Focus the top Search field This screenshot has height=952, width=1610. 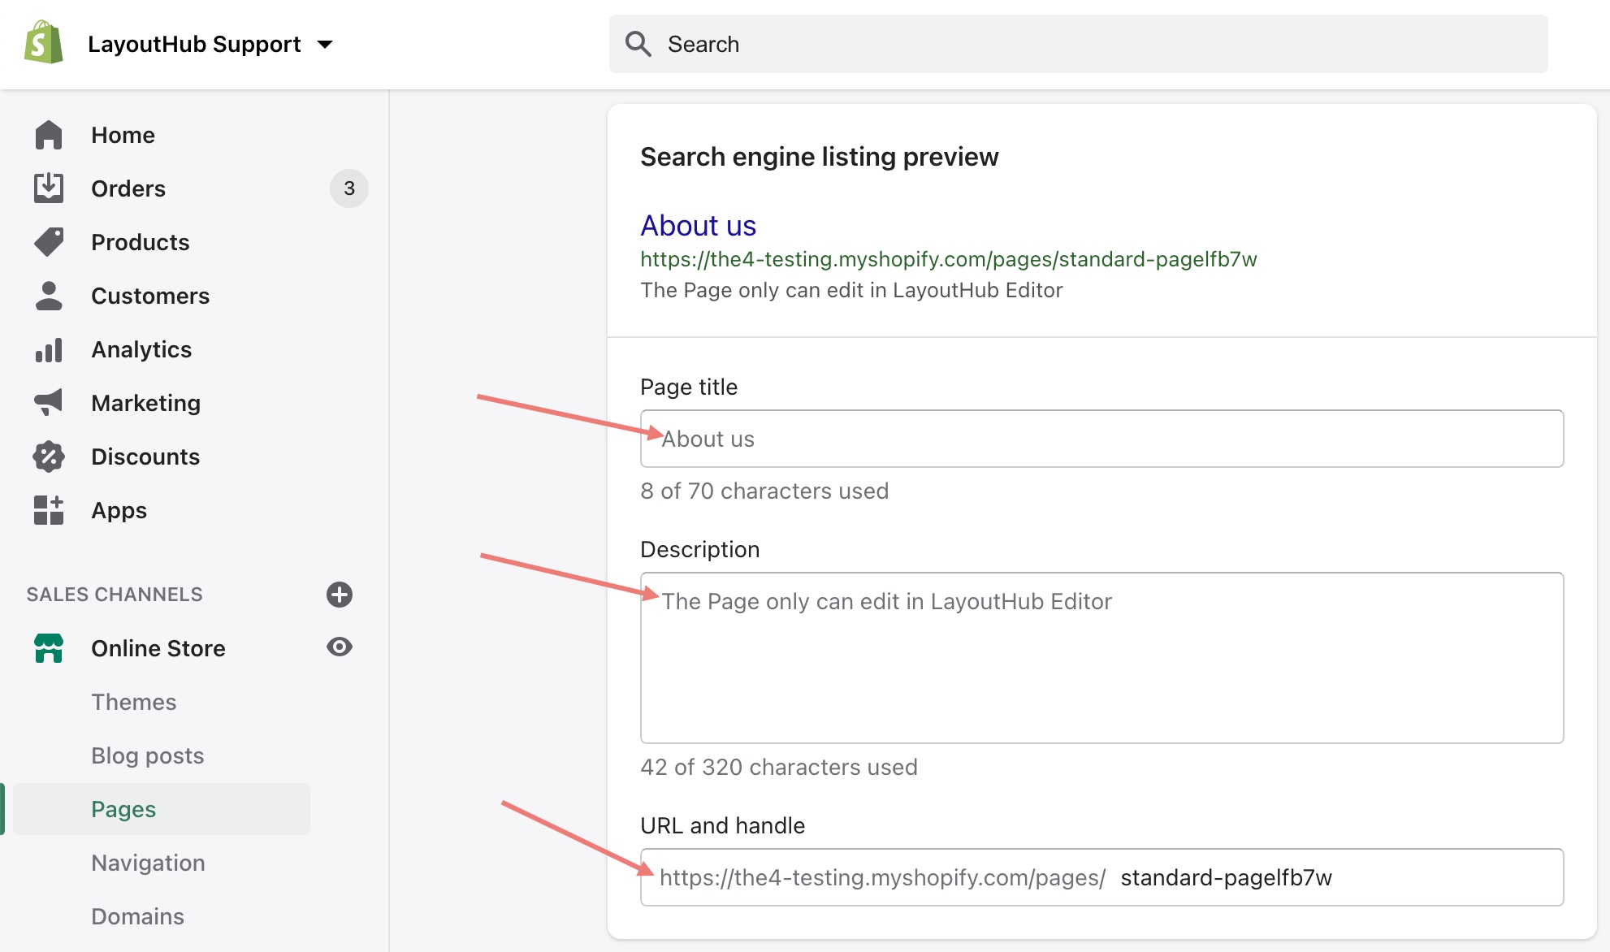[1078, 44]
